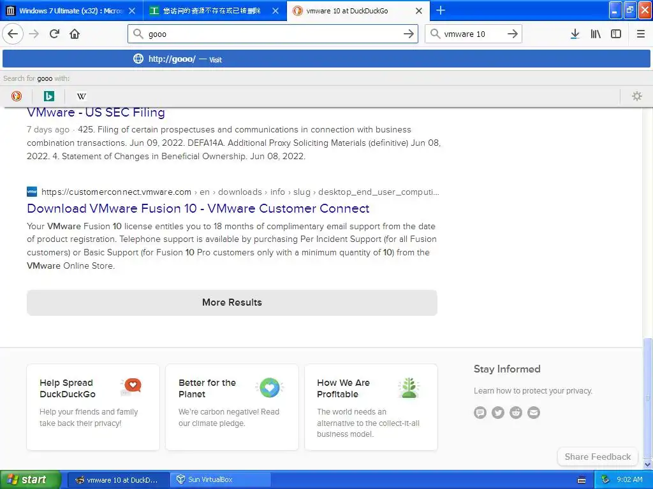
Task: Open search settings gear icon
Action: point(637,96)
